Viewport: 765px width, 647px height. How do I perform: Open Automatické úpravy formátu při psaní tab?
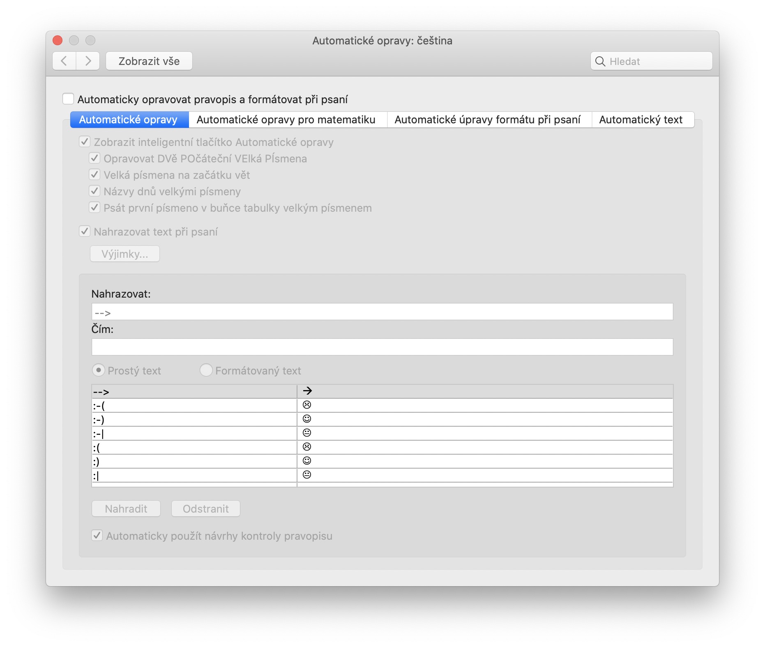point(489,120)
